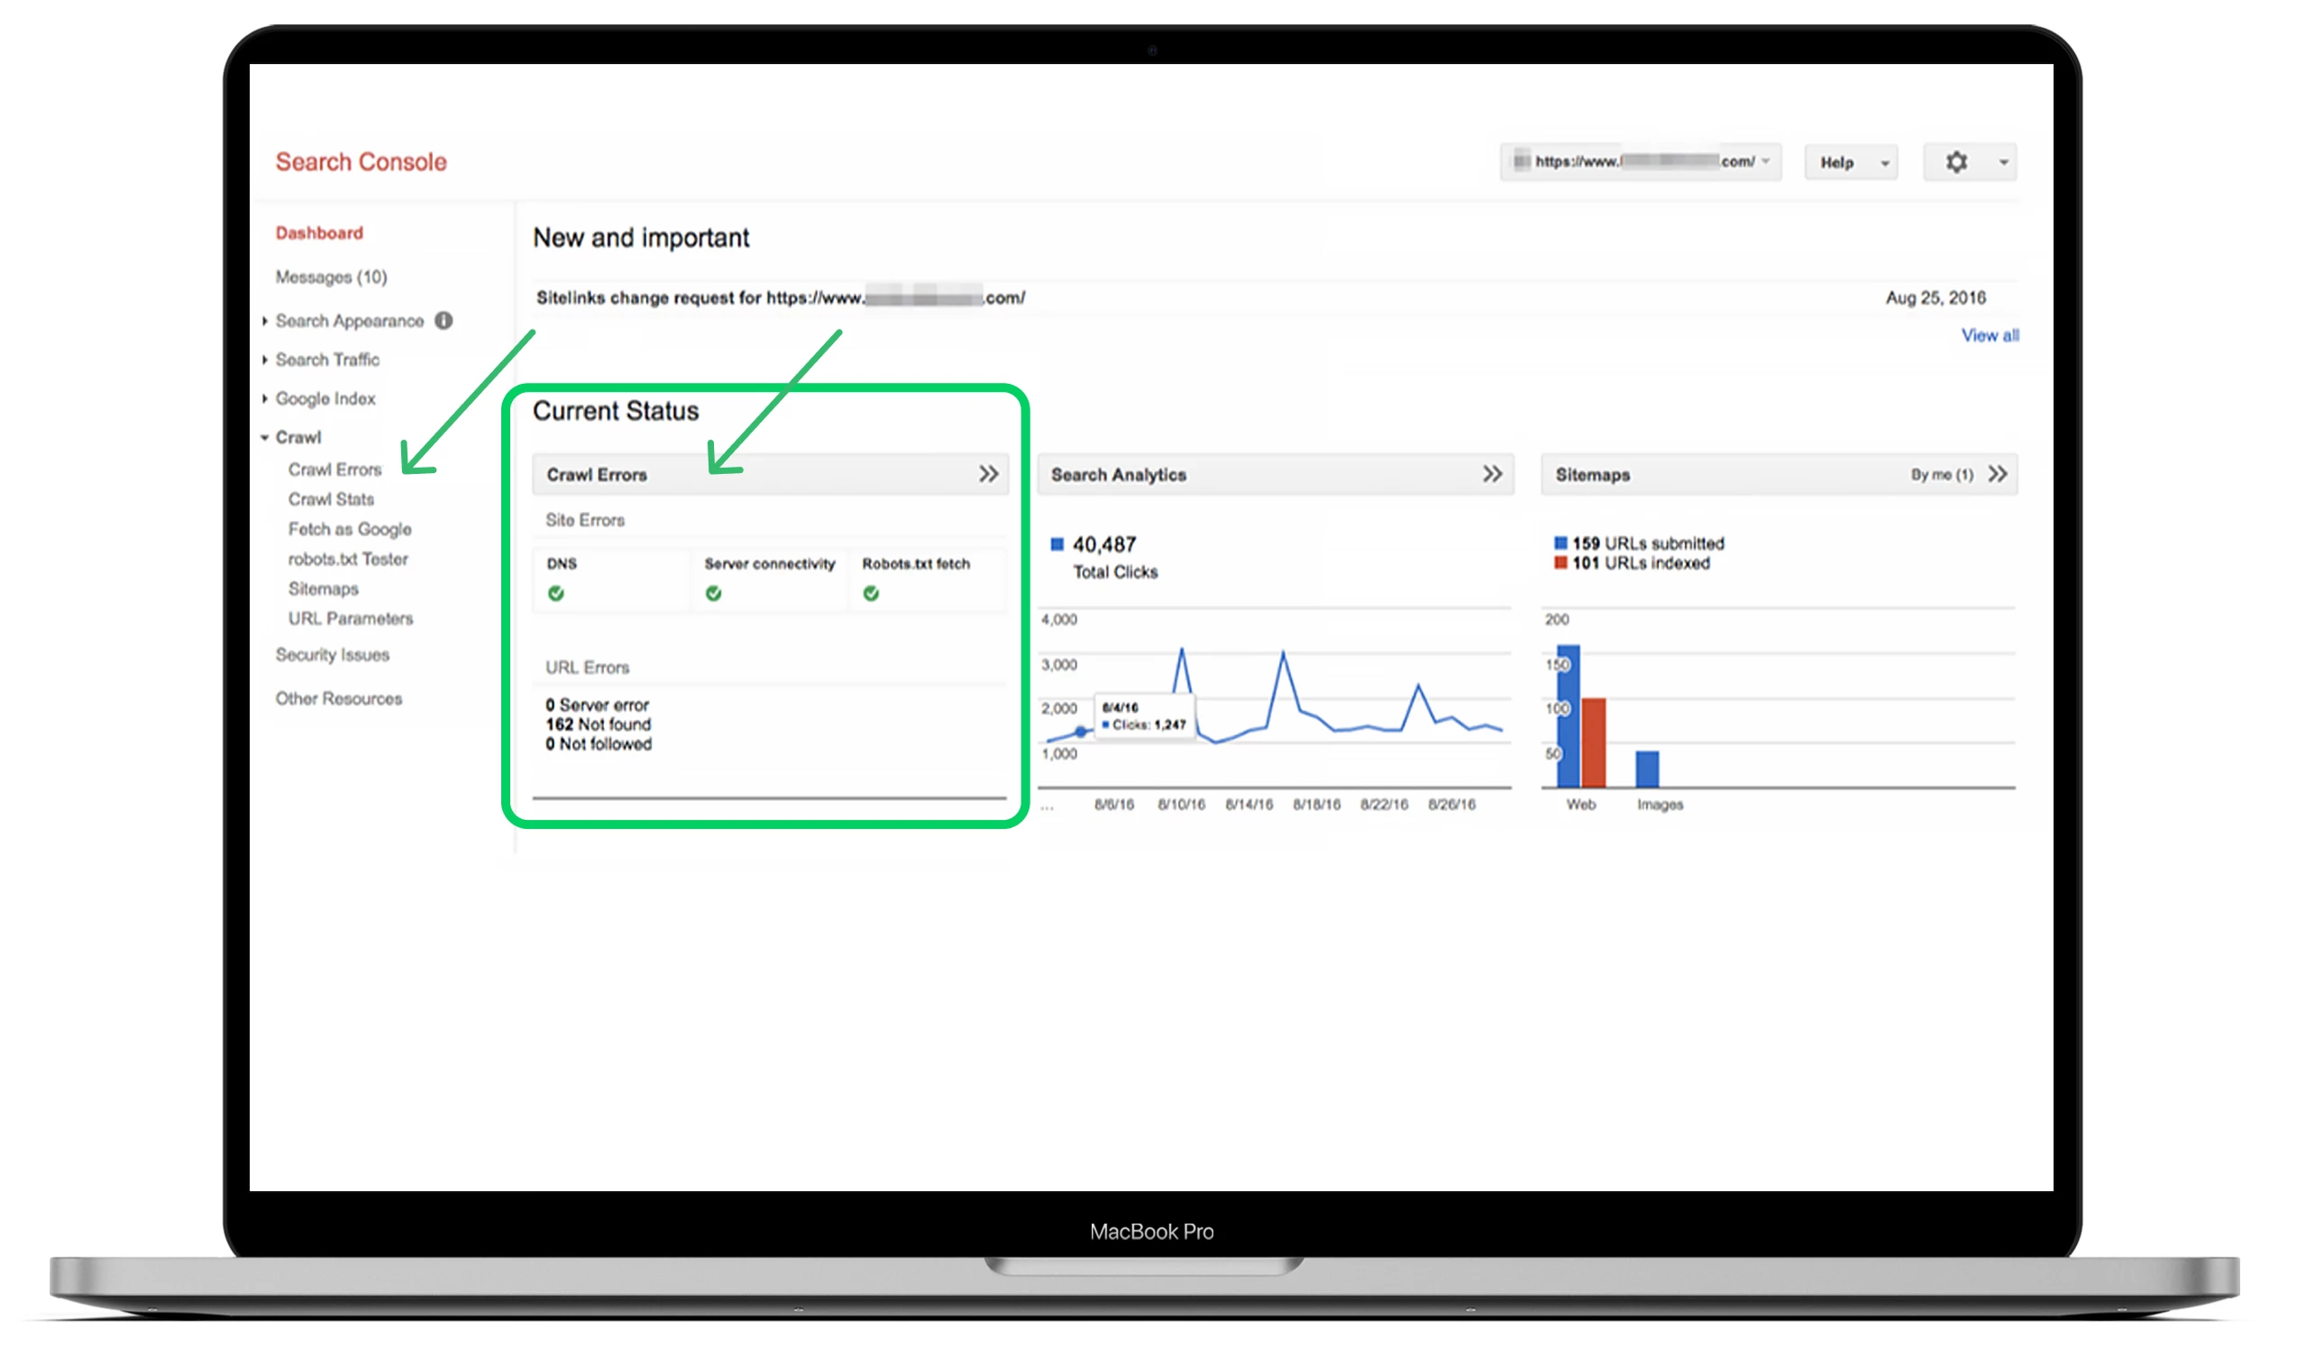This screenshot has width=2315, height=1356.
Task: Select Crawl Stats in sidebar
Action: pos(333,501)
